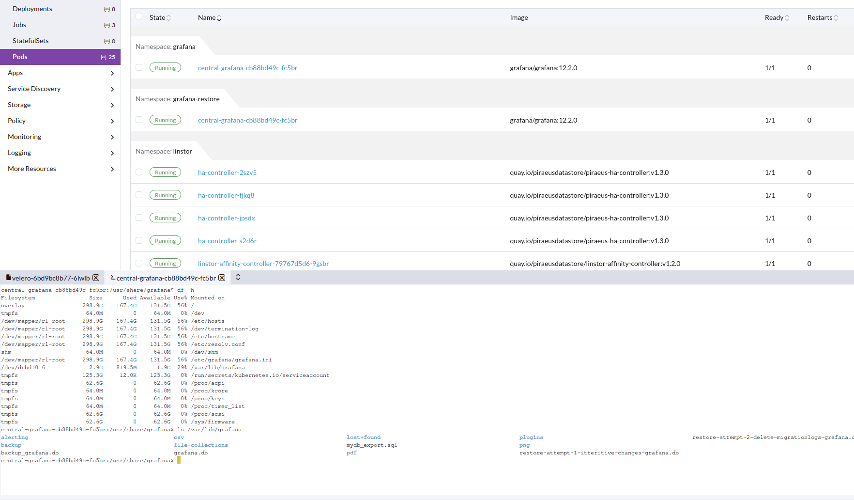Click the Running status badge for ha-controller-jpsdx
This screenshot has height=500, width=854.
click(x=165, y=218)
